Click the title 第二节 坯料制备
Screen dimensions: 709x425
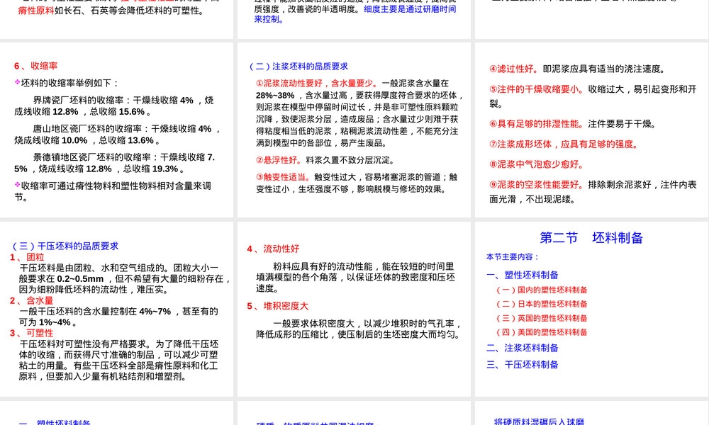tap(591, 238)
